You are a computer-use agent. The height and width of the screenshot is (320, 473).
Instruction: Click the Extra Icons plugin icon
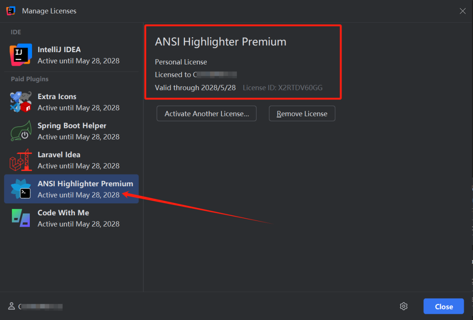click(21, 102)
